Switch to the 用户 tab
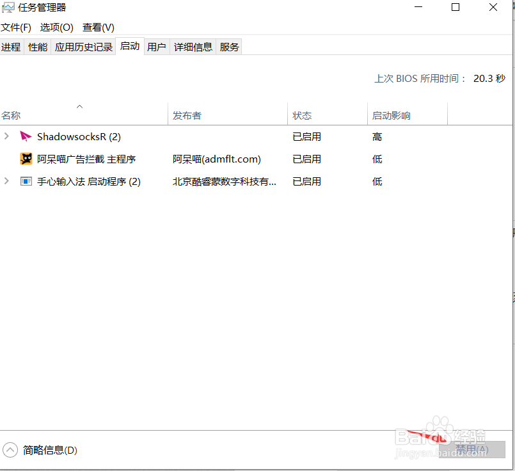 (x=157, y=46)
